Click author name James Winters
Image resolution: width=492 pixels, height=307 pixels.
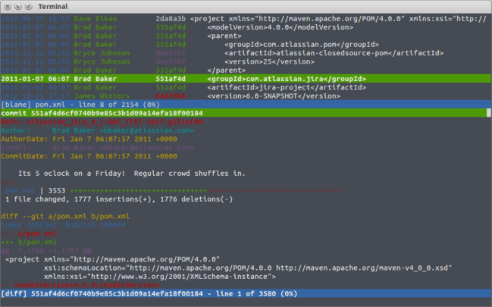click(102, 96)
